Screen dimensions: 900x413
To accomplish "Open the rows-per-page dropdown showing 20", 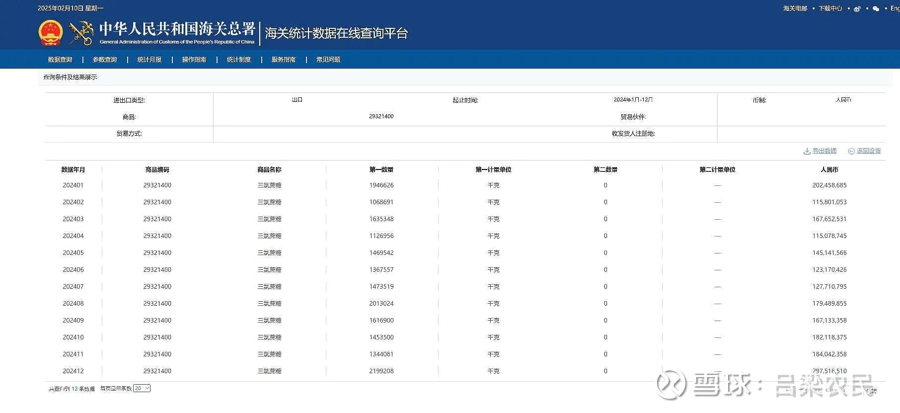I will [142, 388].
